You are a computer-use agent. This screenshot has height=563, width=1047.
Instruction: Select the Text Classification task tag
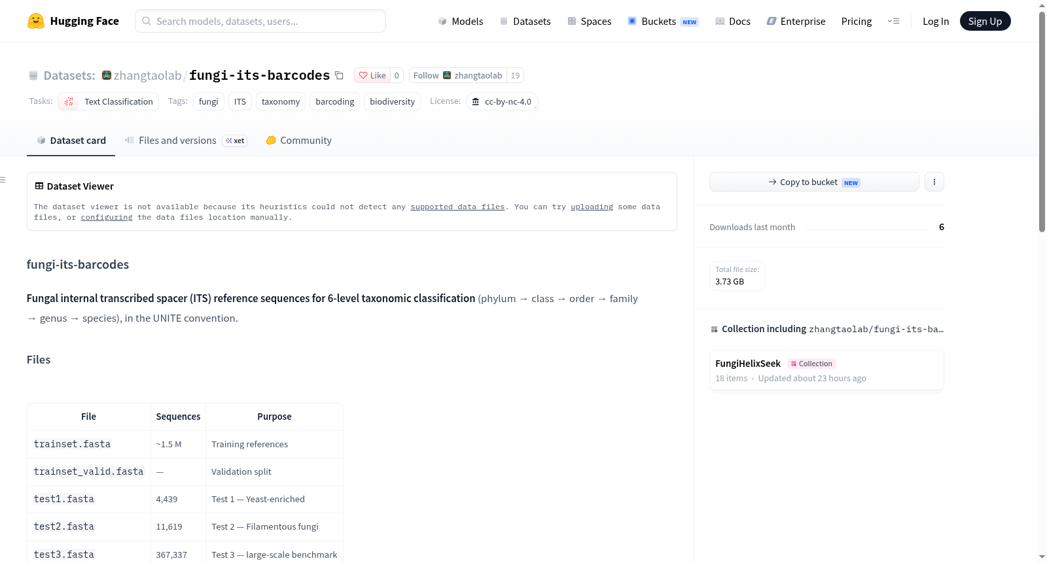point(109,101)
